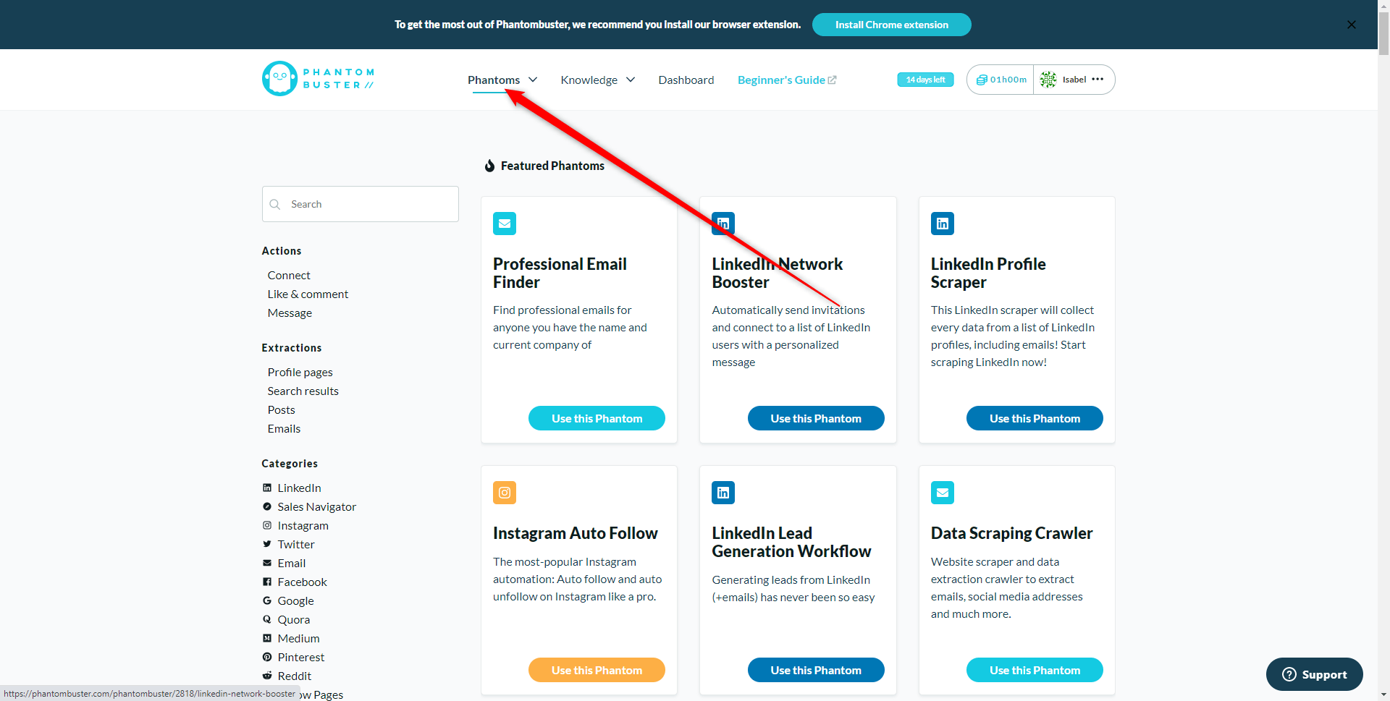Expand the Knowledge menu chevron
Image resolution: width=1390 pixels, height=701 pixels.
[x=631, y=80]
